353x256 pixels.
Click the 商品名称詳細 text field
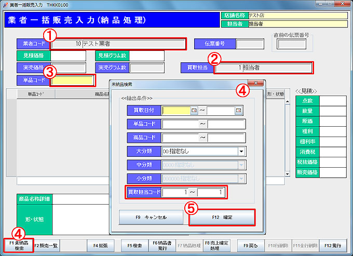(81, 199)
